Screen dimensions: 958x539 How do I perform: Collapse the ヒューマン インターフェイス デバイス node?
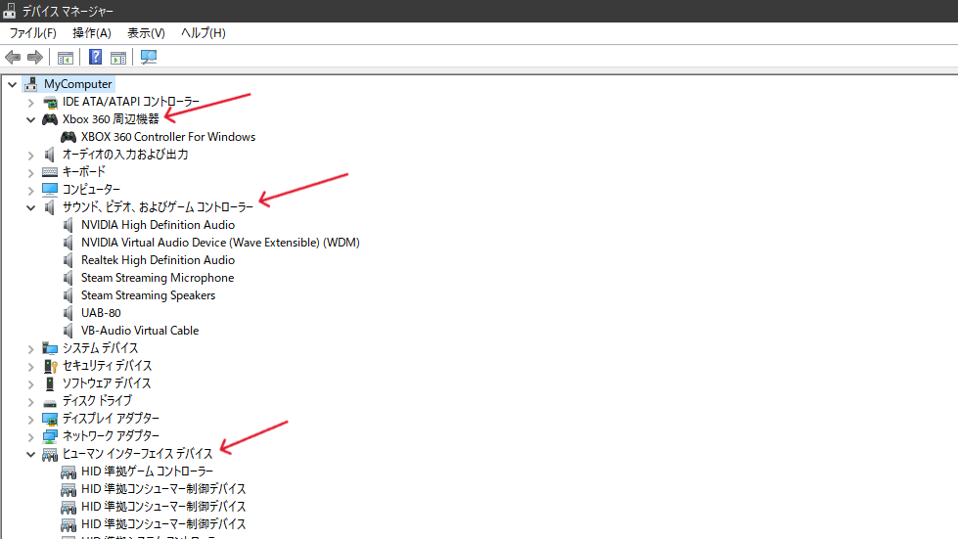30,454
